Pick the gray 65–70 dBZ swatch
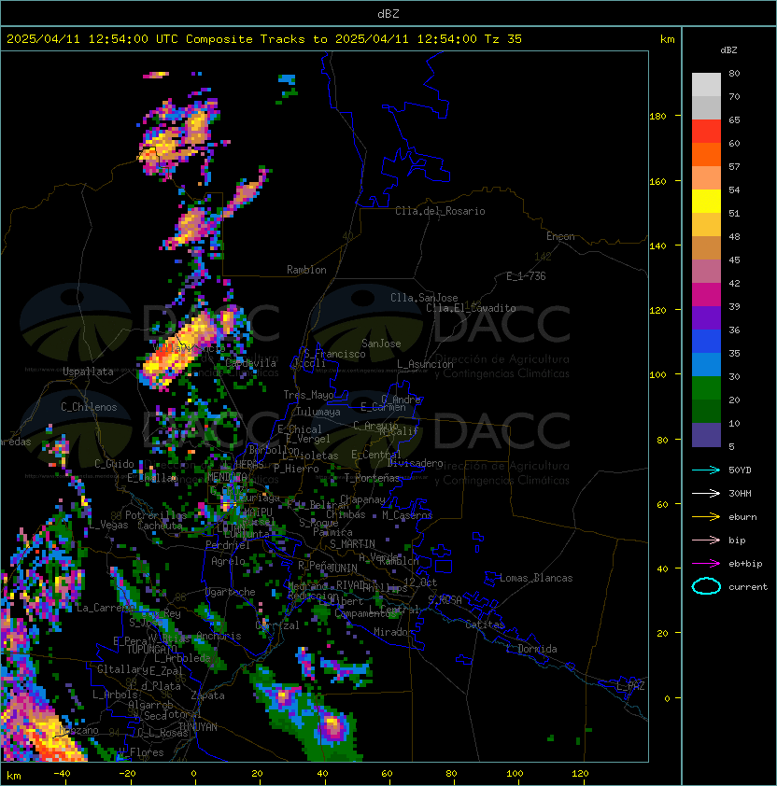Viewport: 777px width, 786px height. click(x=706, y=107)
